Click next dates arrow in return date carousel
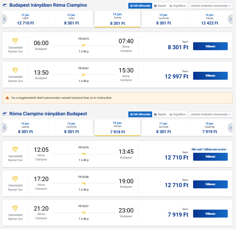Viewport: 236px width, 229px height. pyautogui.click(x=230, y=128)
